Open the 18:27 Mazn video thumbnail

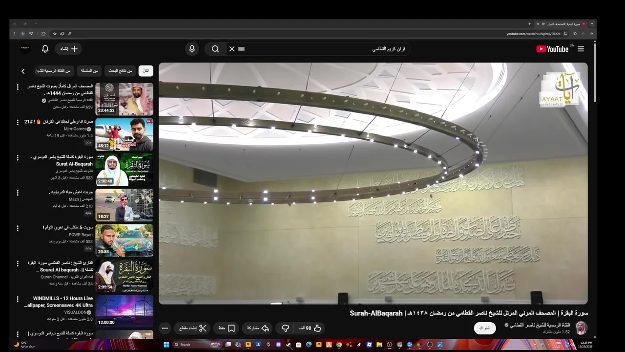pyautogui.click(x=125, y=205)
